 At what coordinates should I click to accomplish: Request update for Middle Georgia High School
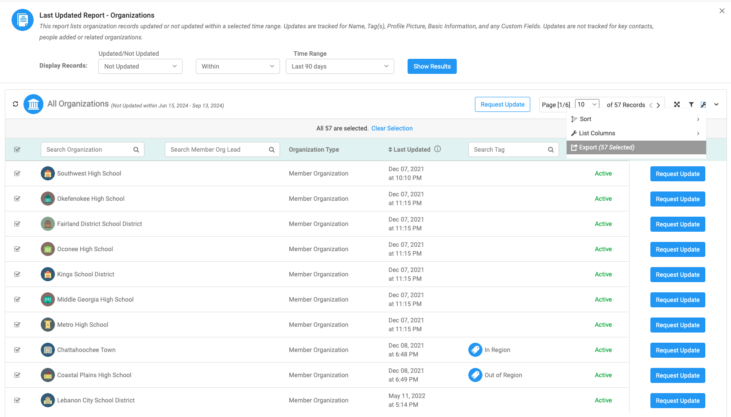(677, 300)
